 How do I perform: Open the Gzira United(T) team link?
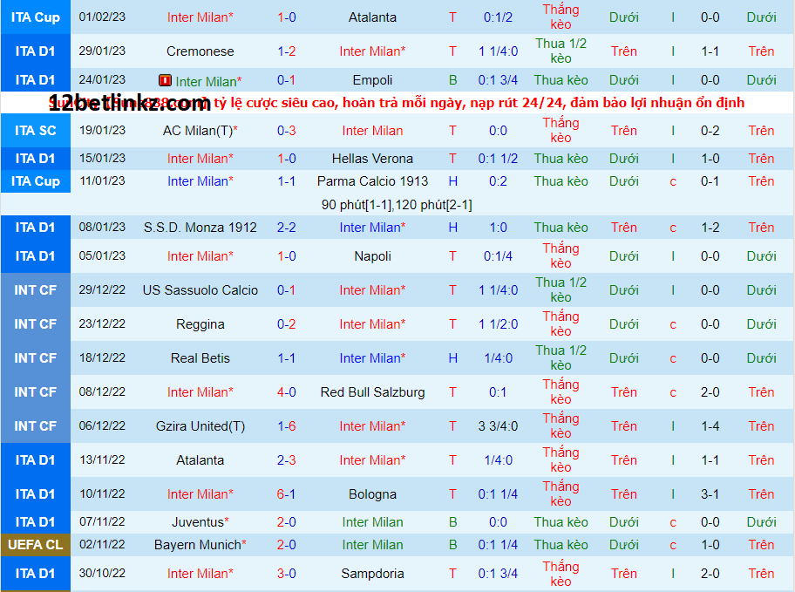(200, 426)
